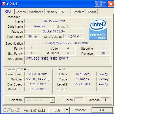
Task: Expand the Processor #1 selection combo box
Action: [x=40, y=100]
